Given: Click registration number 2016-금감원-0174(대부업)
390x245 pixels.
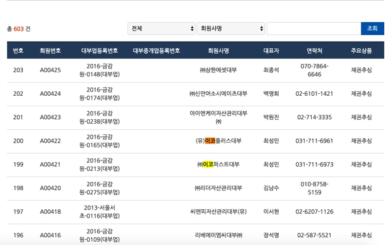Looking at the screenshot, I should (x=100, y=94).
